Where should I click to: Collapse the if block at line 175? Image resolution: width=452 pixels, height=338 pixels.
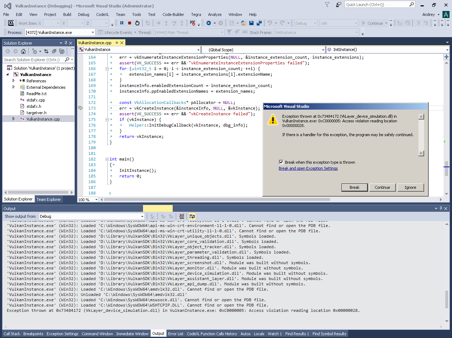[x=107, y=120]
